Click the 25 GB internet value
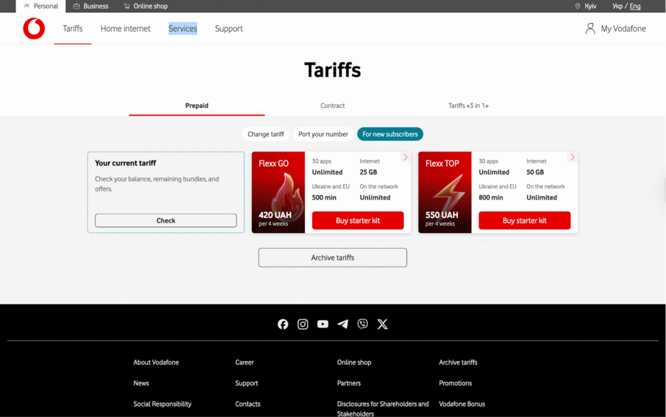 click(x=368, y=172)
